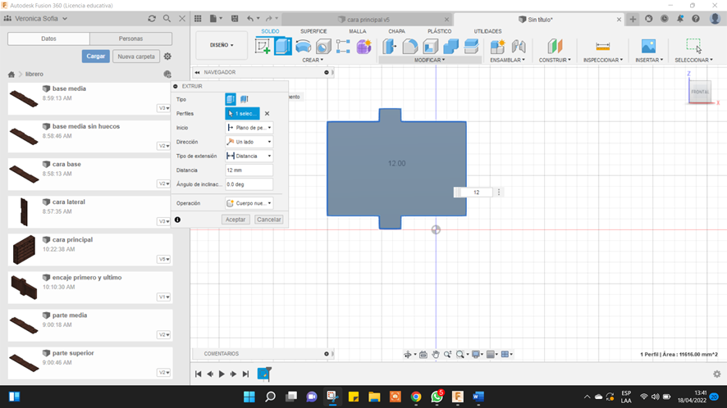Open the Operación dropdown
Screen dimensions: 727x408
[x=249, y=203]
